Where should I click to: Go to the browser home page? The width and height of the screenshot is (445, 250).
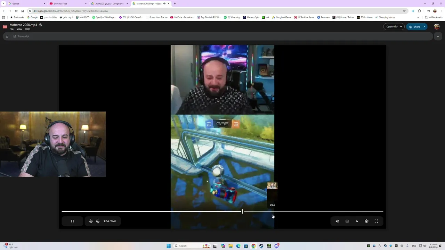[22, 11]
